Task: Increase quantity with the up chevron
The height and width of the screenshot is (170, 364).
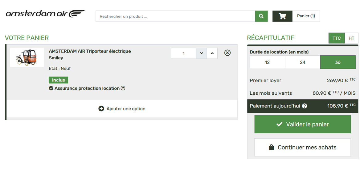Action: point(212,53)
